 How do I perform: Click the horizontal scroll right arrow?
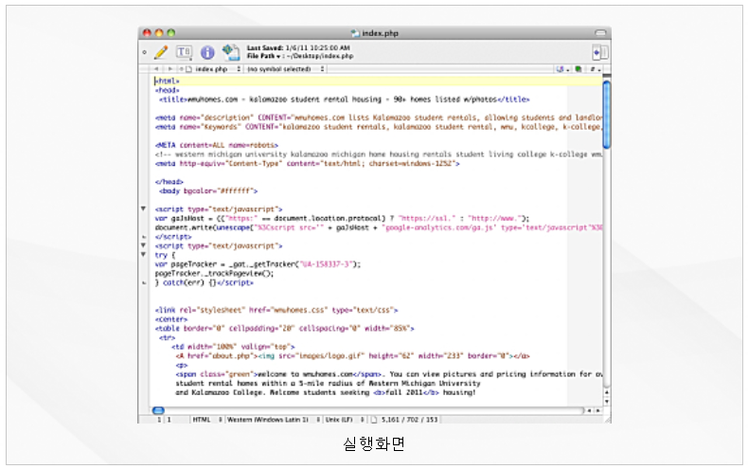click(597, 410)
